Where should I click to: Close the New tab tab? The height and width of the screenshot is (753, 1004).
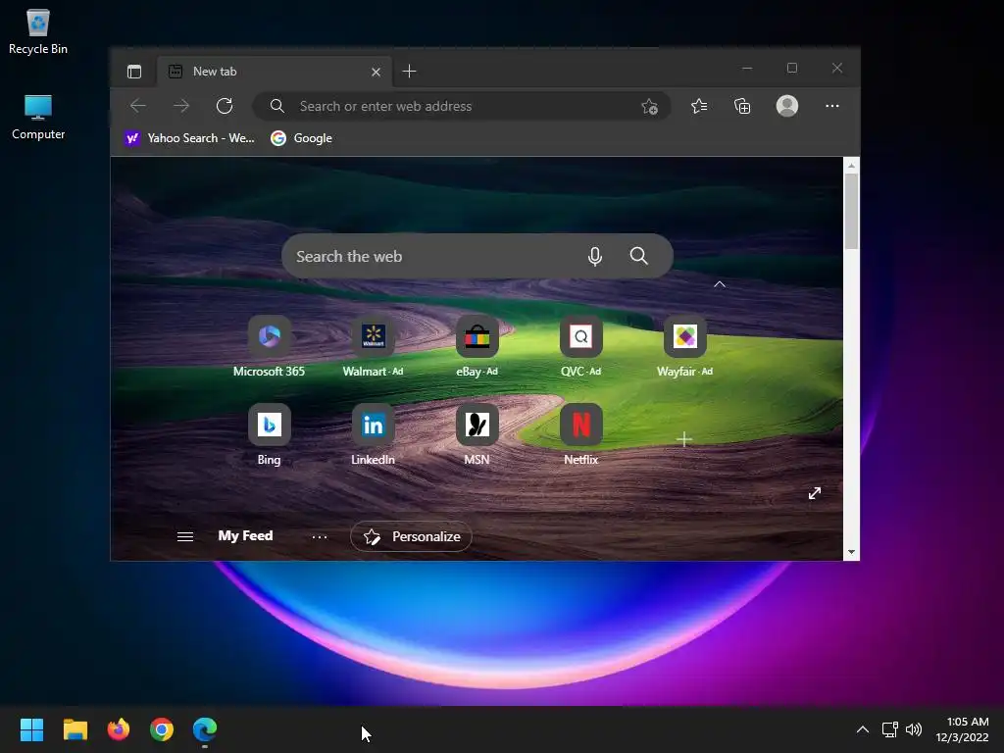pos(376,72)
